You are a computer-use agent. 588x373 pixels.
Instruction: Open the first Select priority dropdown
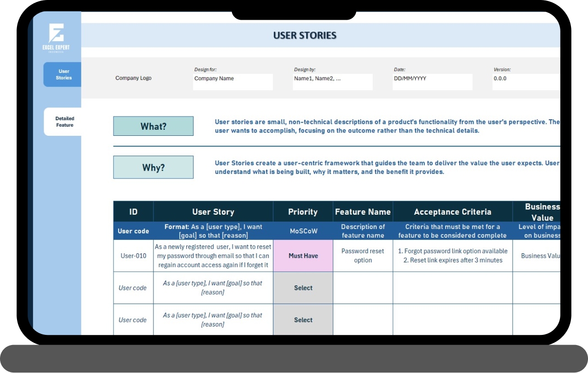[303, 288]
